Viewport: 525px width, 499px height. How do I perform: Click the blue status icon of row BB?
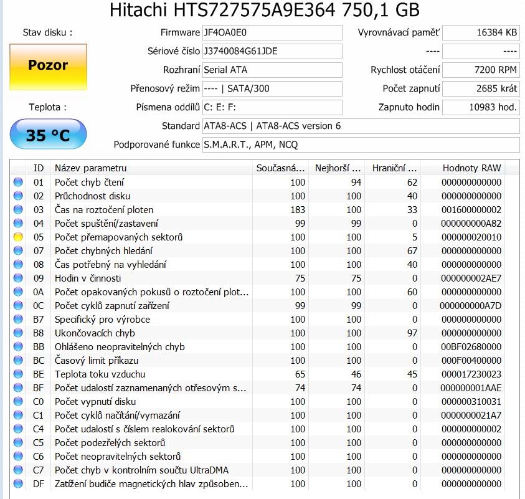(x=18, y=346)
